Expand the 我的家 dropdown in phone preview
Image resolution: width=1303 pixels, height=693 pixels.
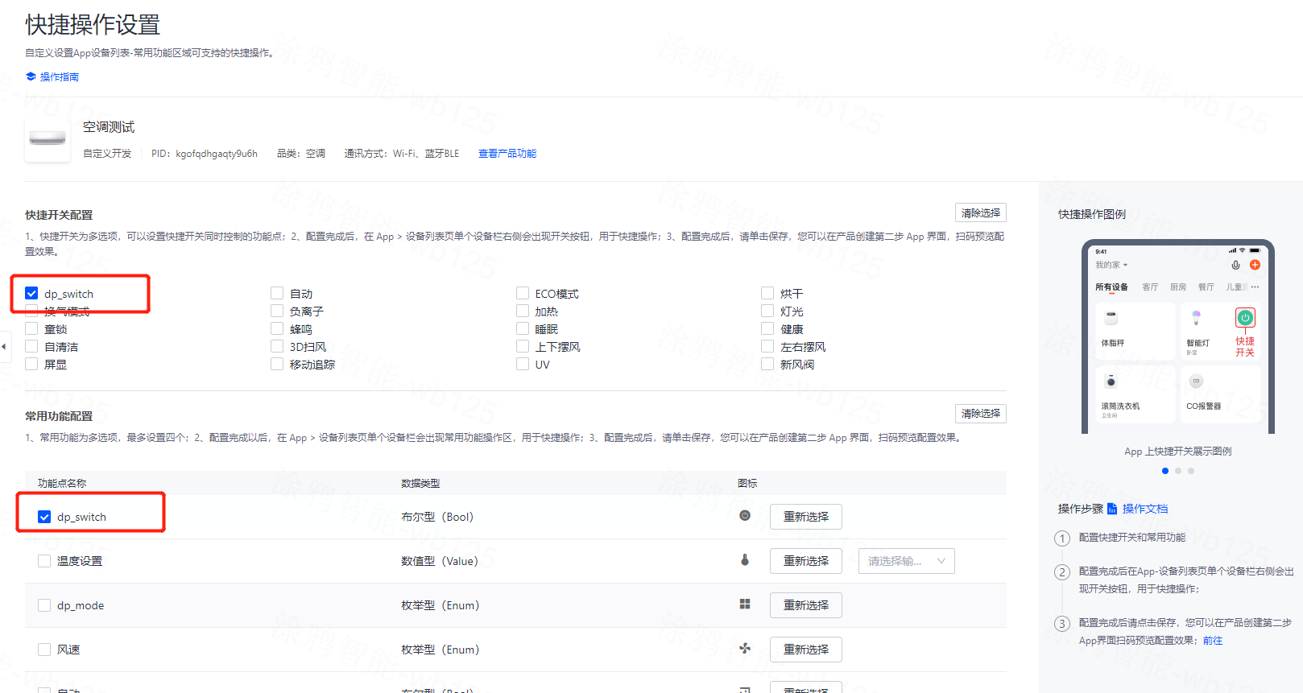[1111, 265]
